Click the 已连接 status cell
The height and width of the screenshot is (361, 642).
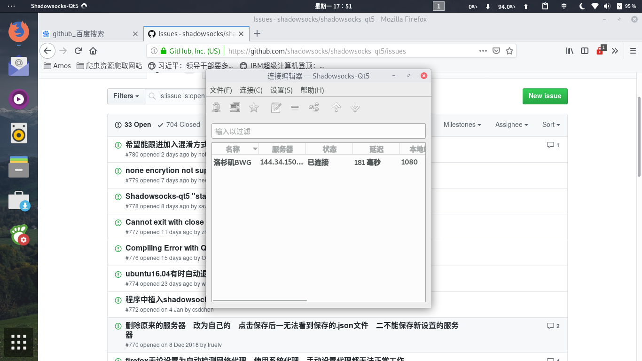click(x=318, y=162)
